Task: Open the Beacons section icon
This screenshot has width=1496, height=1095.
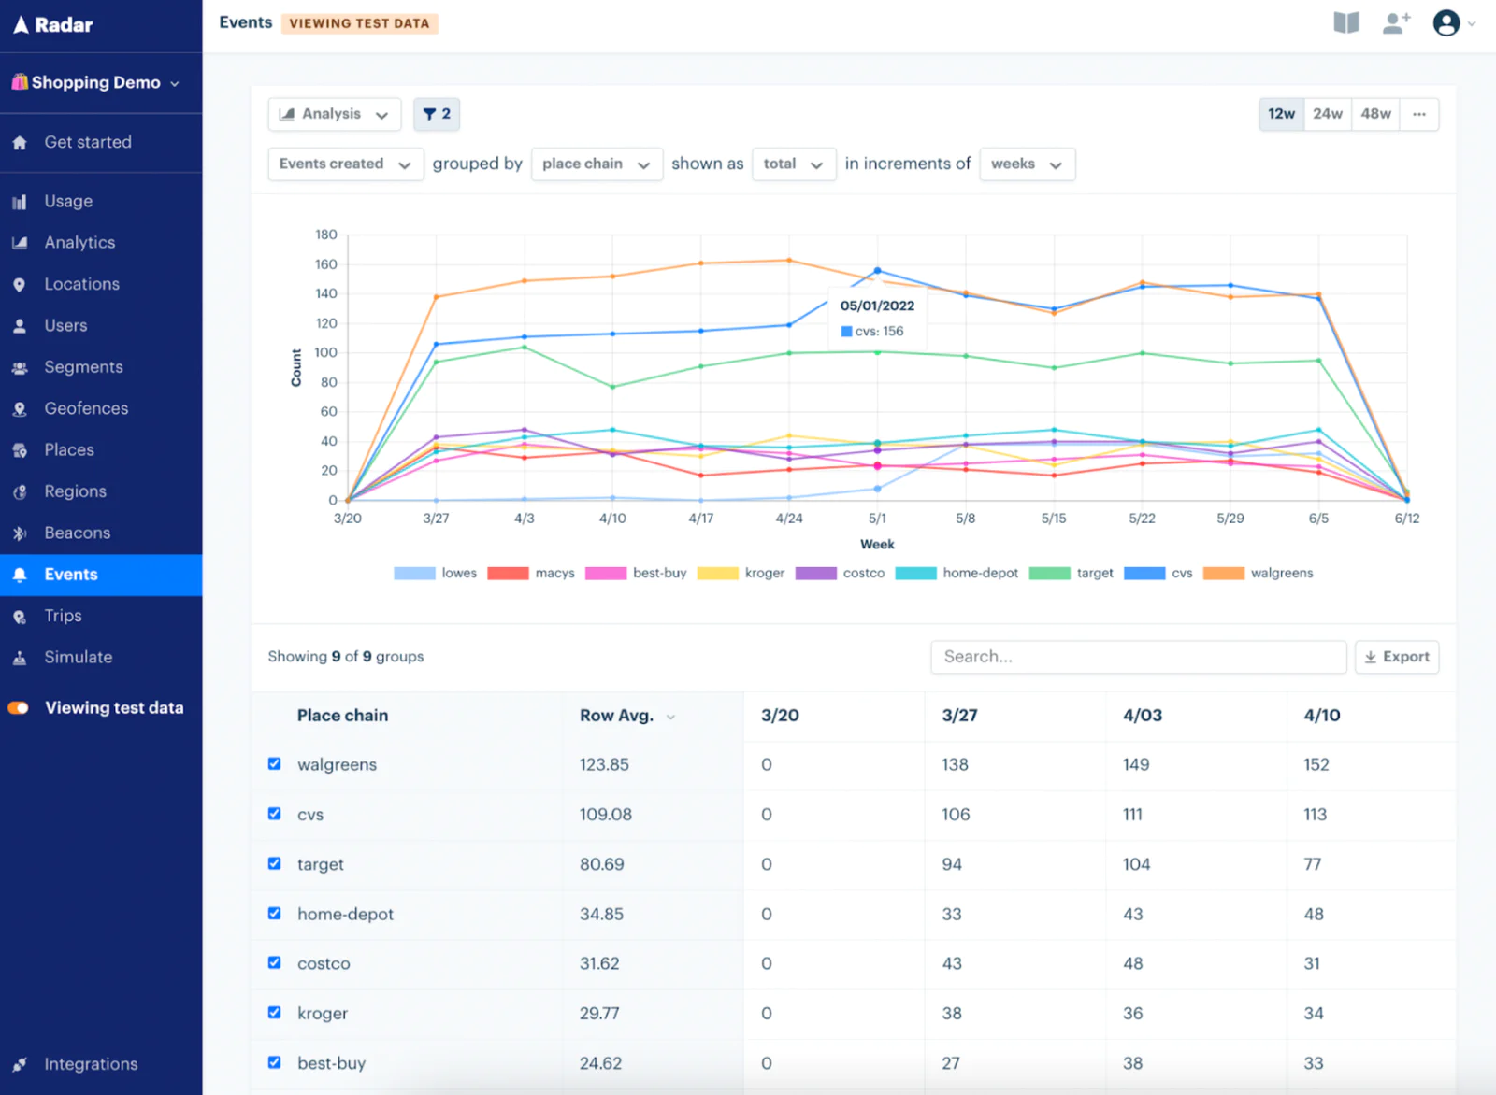Action: click(20, 533)
